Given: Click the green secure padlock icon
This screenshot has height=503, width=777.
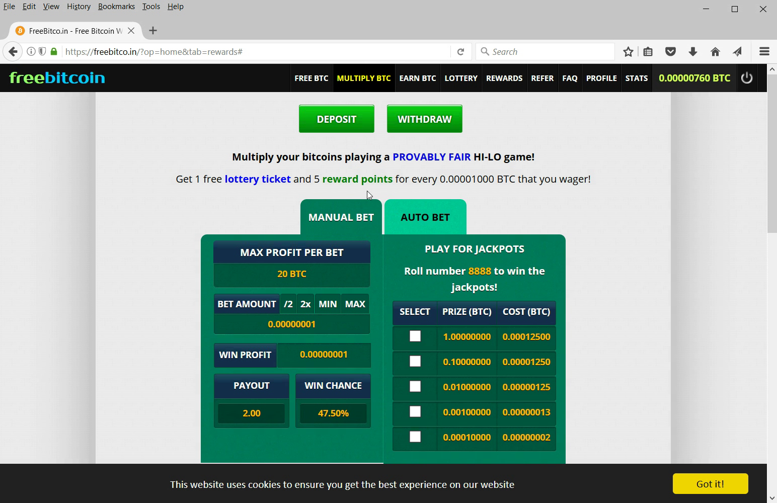Looking at the screenshot, I should tap(54, 51).
